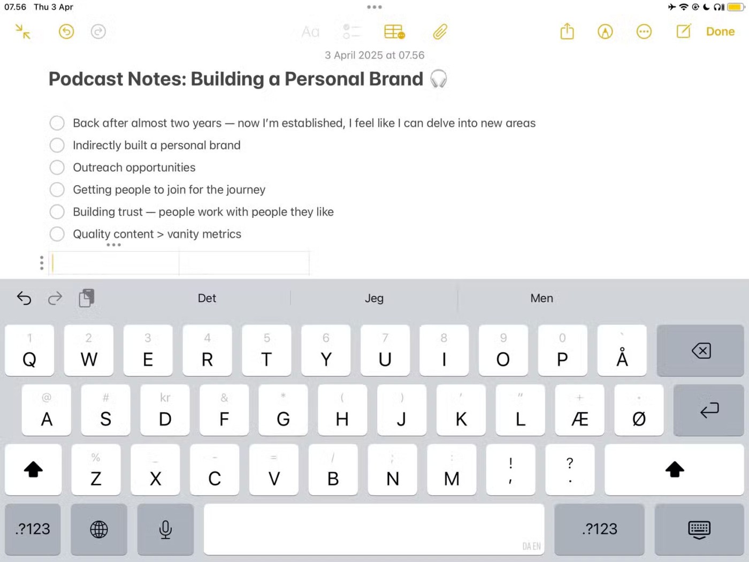Screen dimensions: 749x562
Task: Tap the keyboard paste clipboard icon
Action: point(87,298)
